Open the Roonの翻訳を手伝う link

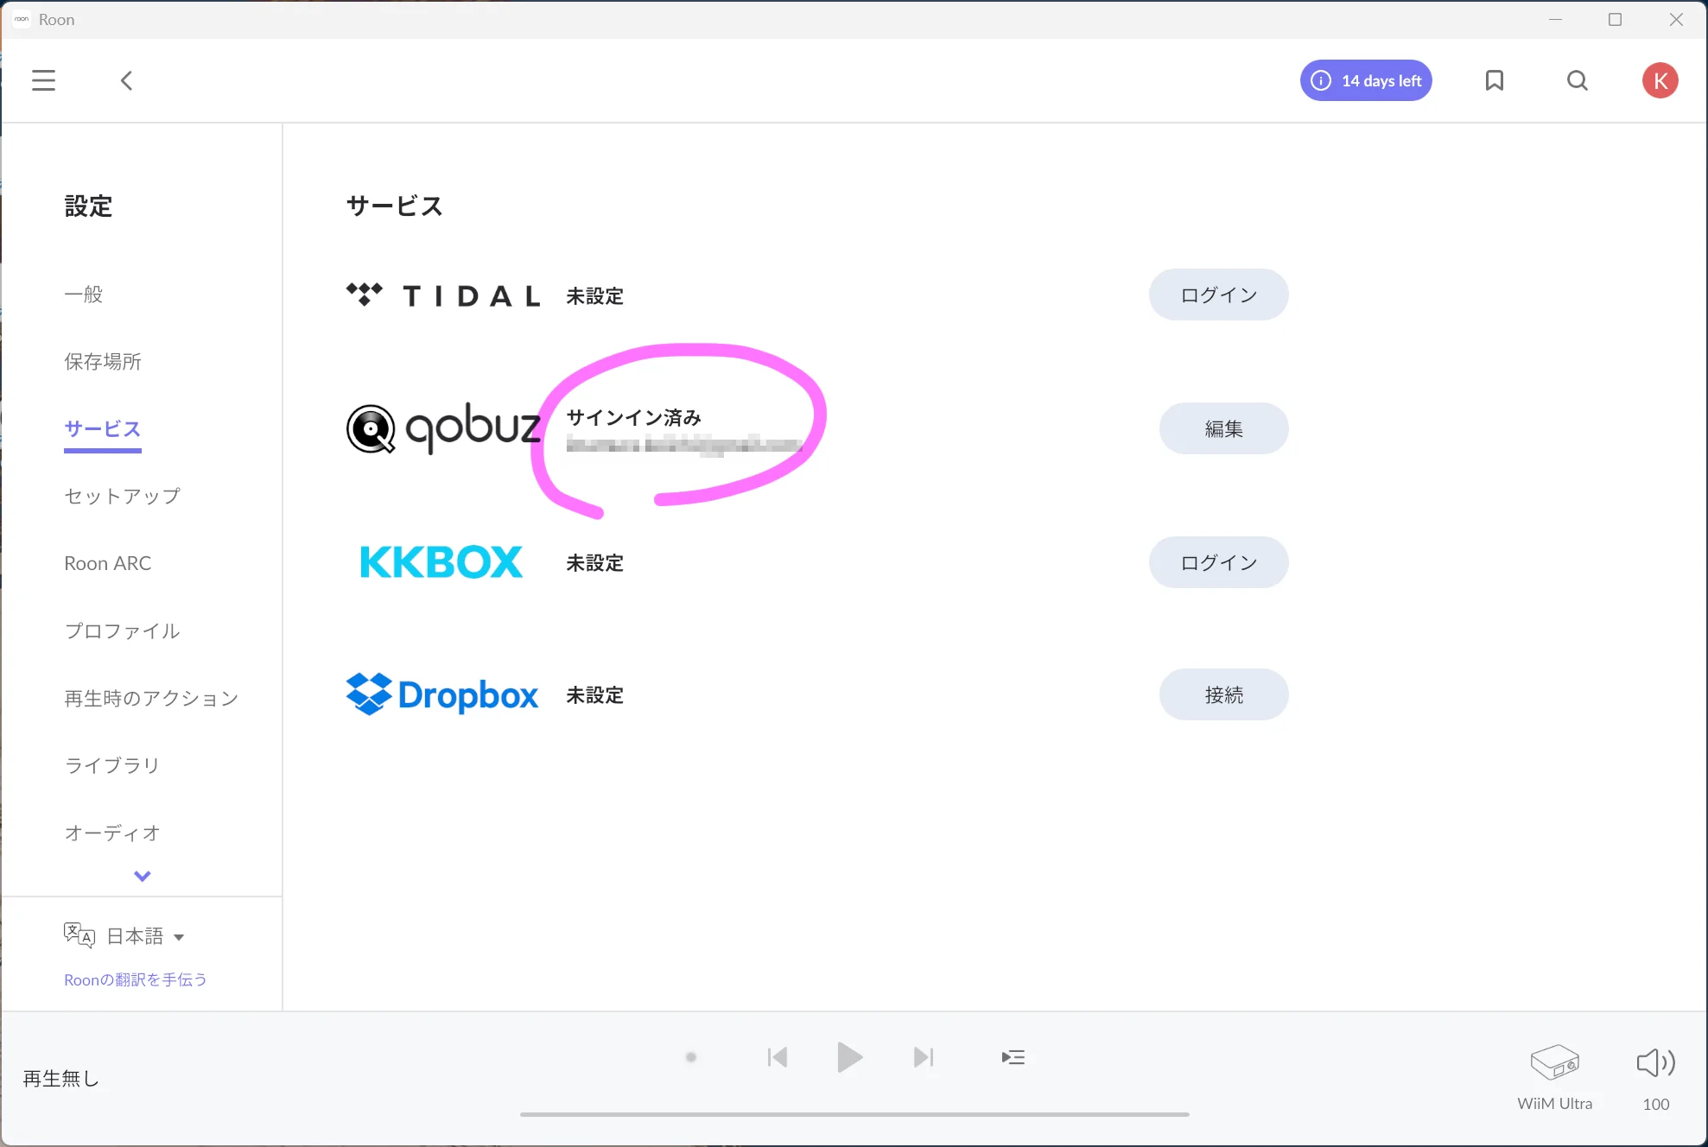(136, 979)
